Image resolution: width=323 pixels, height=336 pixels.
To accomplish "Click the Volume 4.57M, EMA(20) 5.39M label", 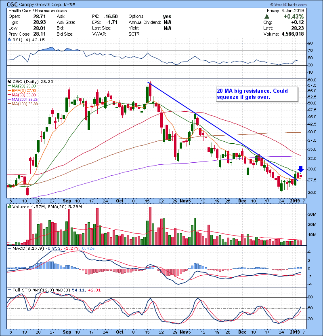I will pyautogui.click(x=47, y=206).
